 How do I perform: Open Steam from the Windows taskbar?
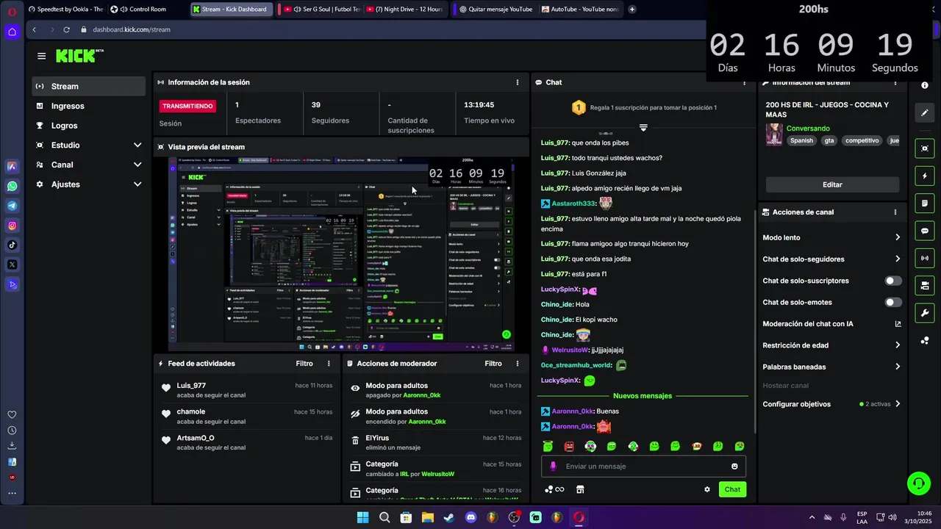tap(449, 517)
